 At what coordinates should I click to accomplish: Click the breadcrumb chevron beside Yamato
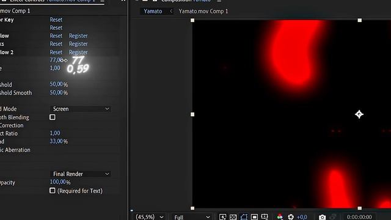171,11
